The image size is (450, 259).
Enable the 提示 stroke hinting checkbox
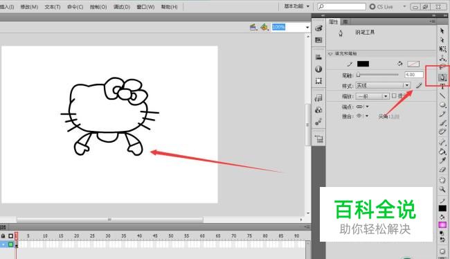tap(394, 96)
